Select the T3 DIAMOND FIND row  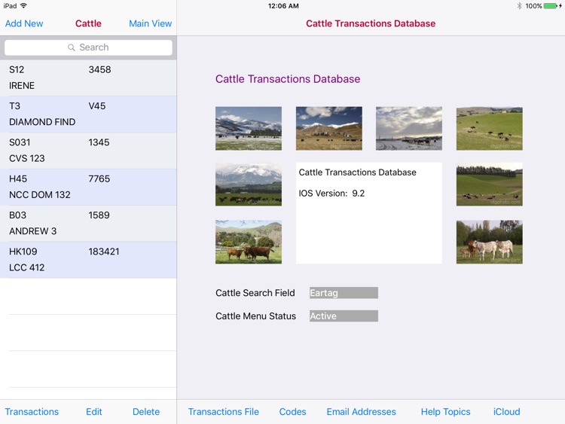point(88,114)
